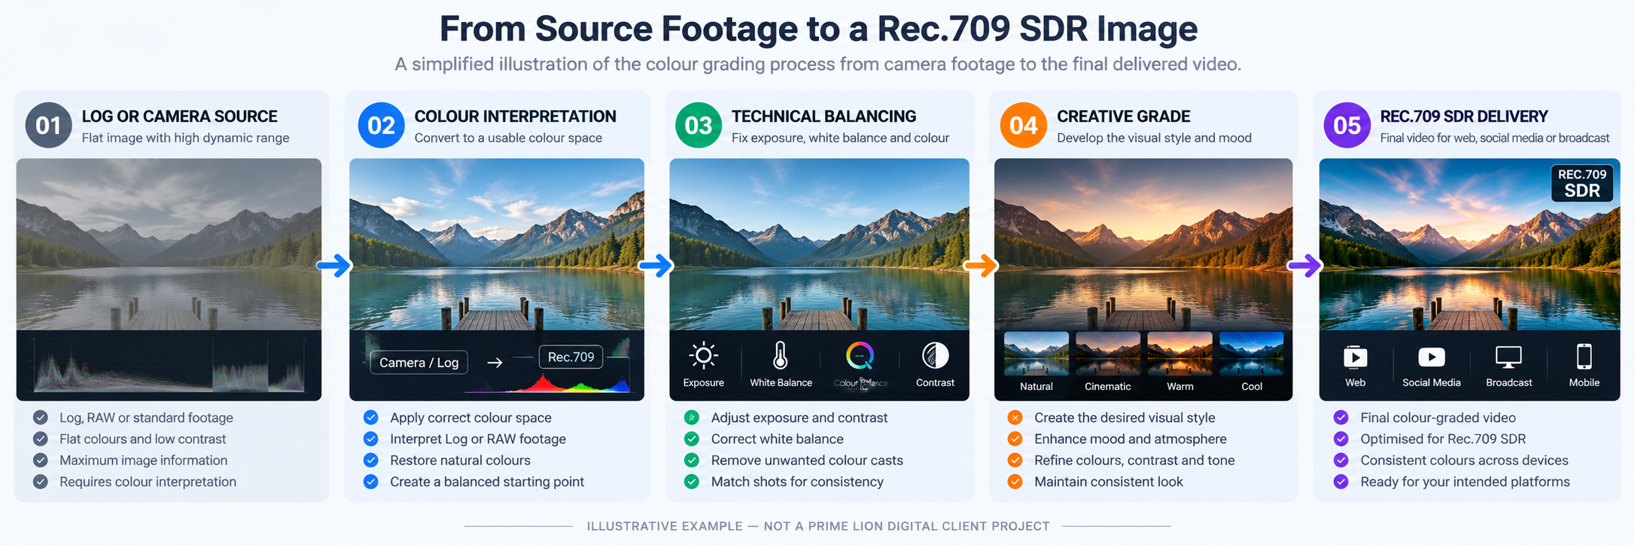Click the text "Refine colours, contrast and tone"

tap(1134, 460)
